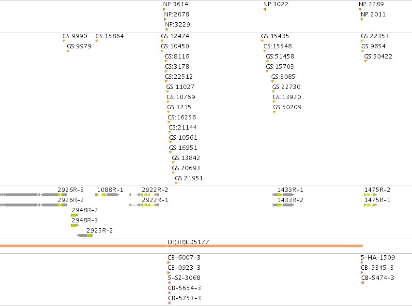Click the CB-5345-3 insertion label

[x=377, y=268]
